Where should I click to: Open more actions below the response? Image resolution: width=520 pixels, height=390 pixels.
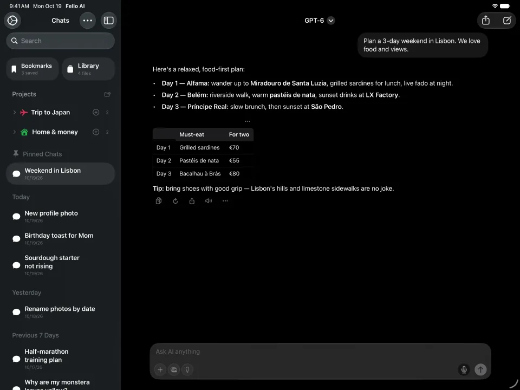225,201
